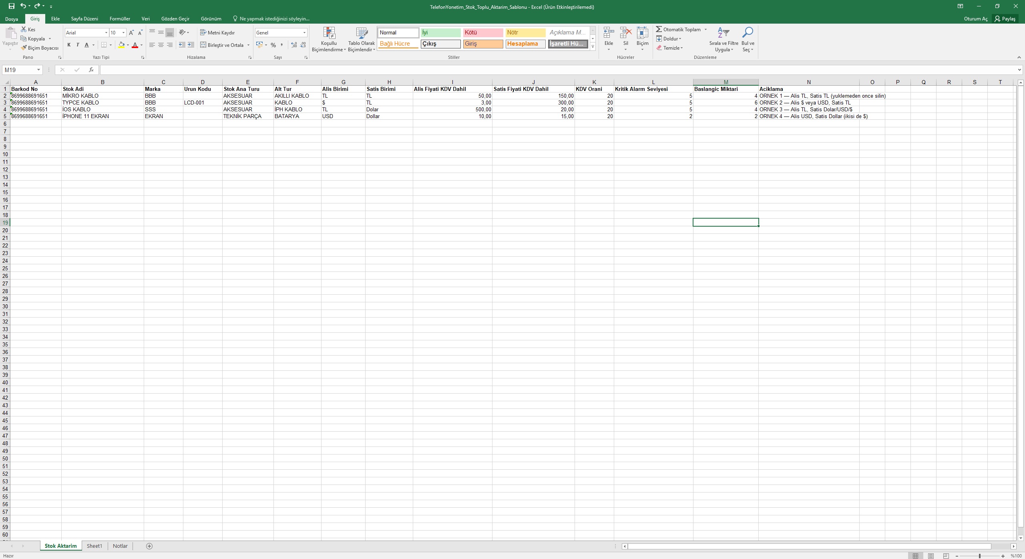
Task: Click the Biçim Boyacısı format painter
Action: coord(40,48)
